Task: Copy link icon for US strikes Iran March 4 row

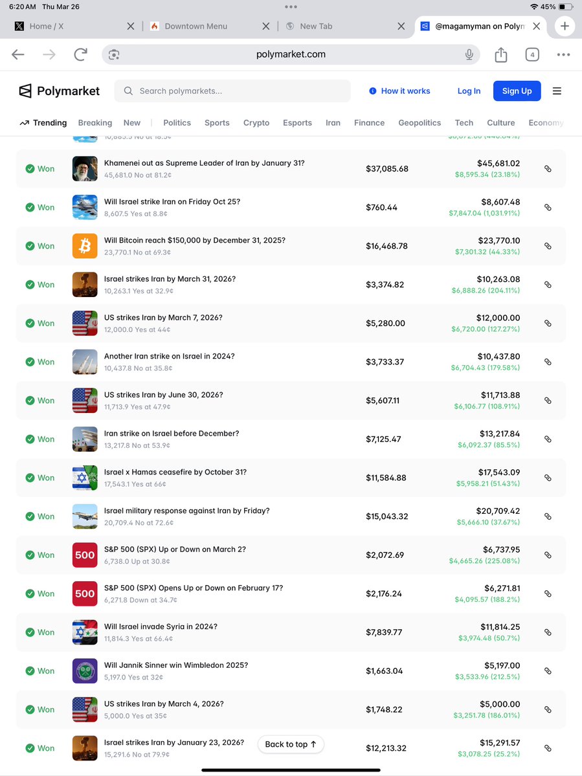Action: coord(548,709)
